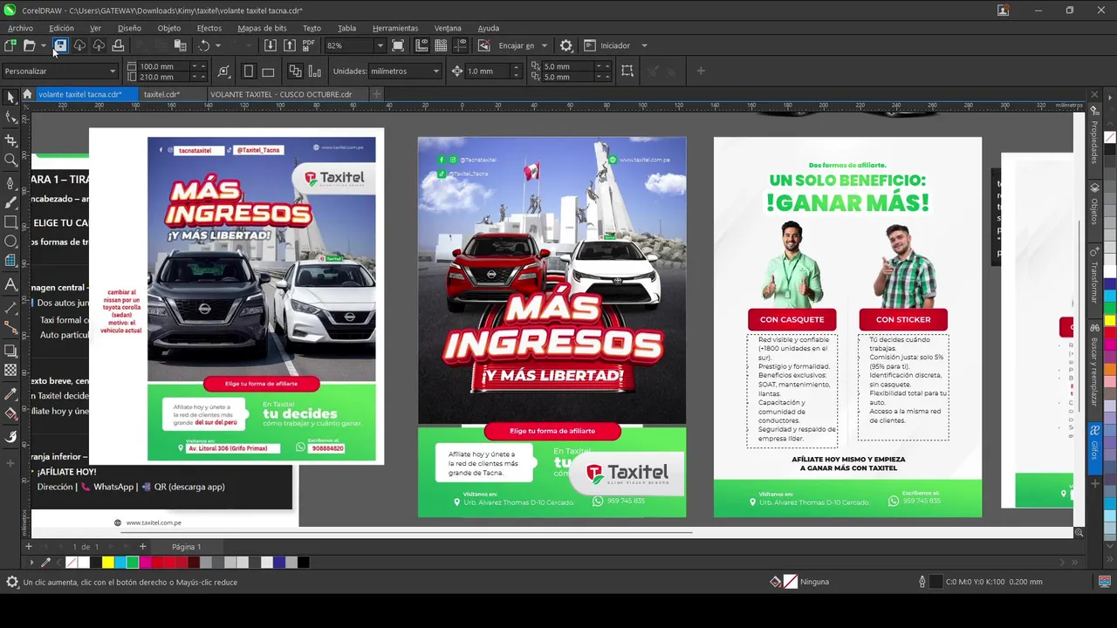
Task: Click the nudge distance 1.0 mm field
Action: pos(488,72)
